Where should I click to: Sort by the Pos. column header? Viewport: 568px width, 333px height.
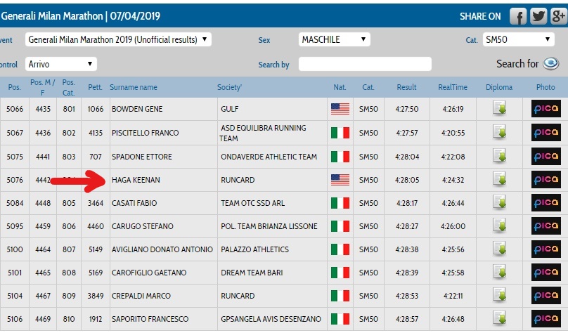pos(15,87)
